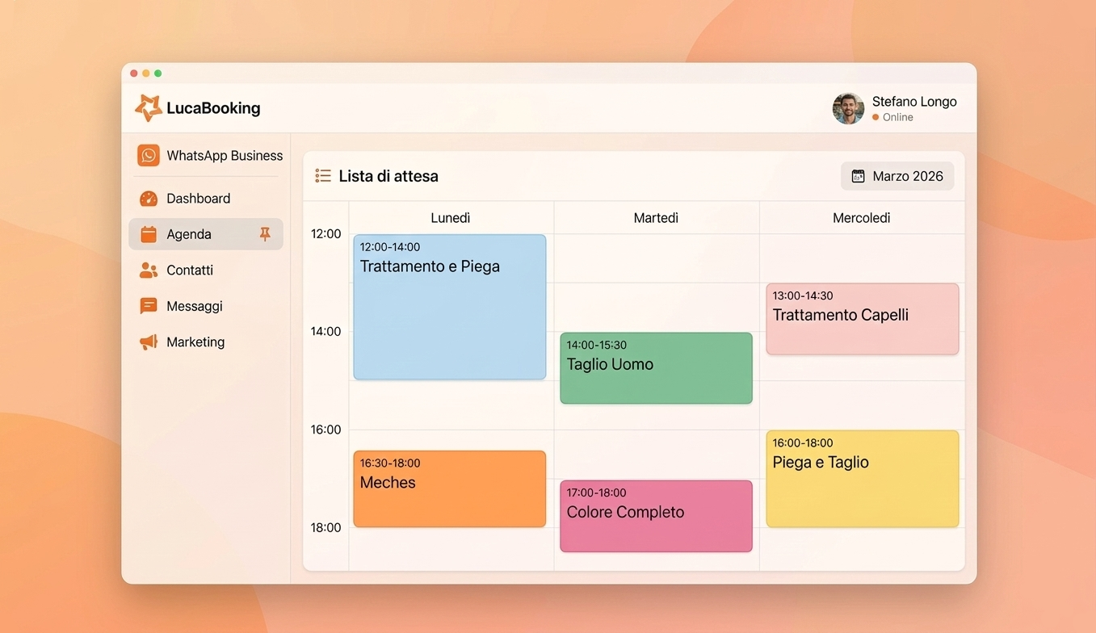Screen dimensions: 1096x633
Task: Click the Stefano Longo account name
Action: [913, 101]
